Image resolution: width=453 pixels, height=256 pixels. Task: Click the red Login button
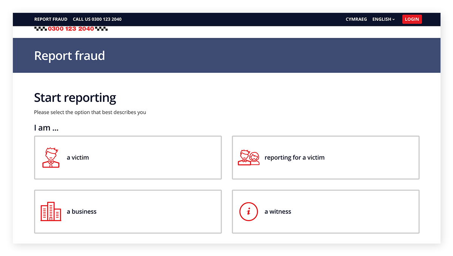coord(412,19)
